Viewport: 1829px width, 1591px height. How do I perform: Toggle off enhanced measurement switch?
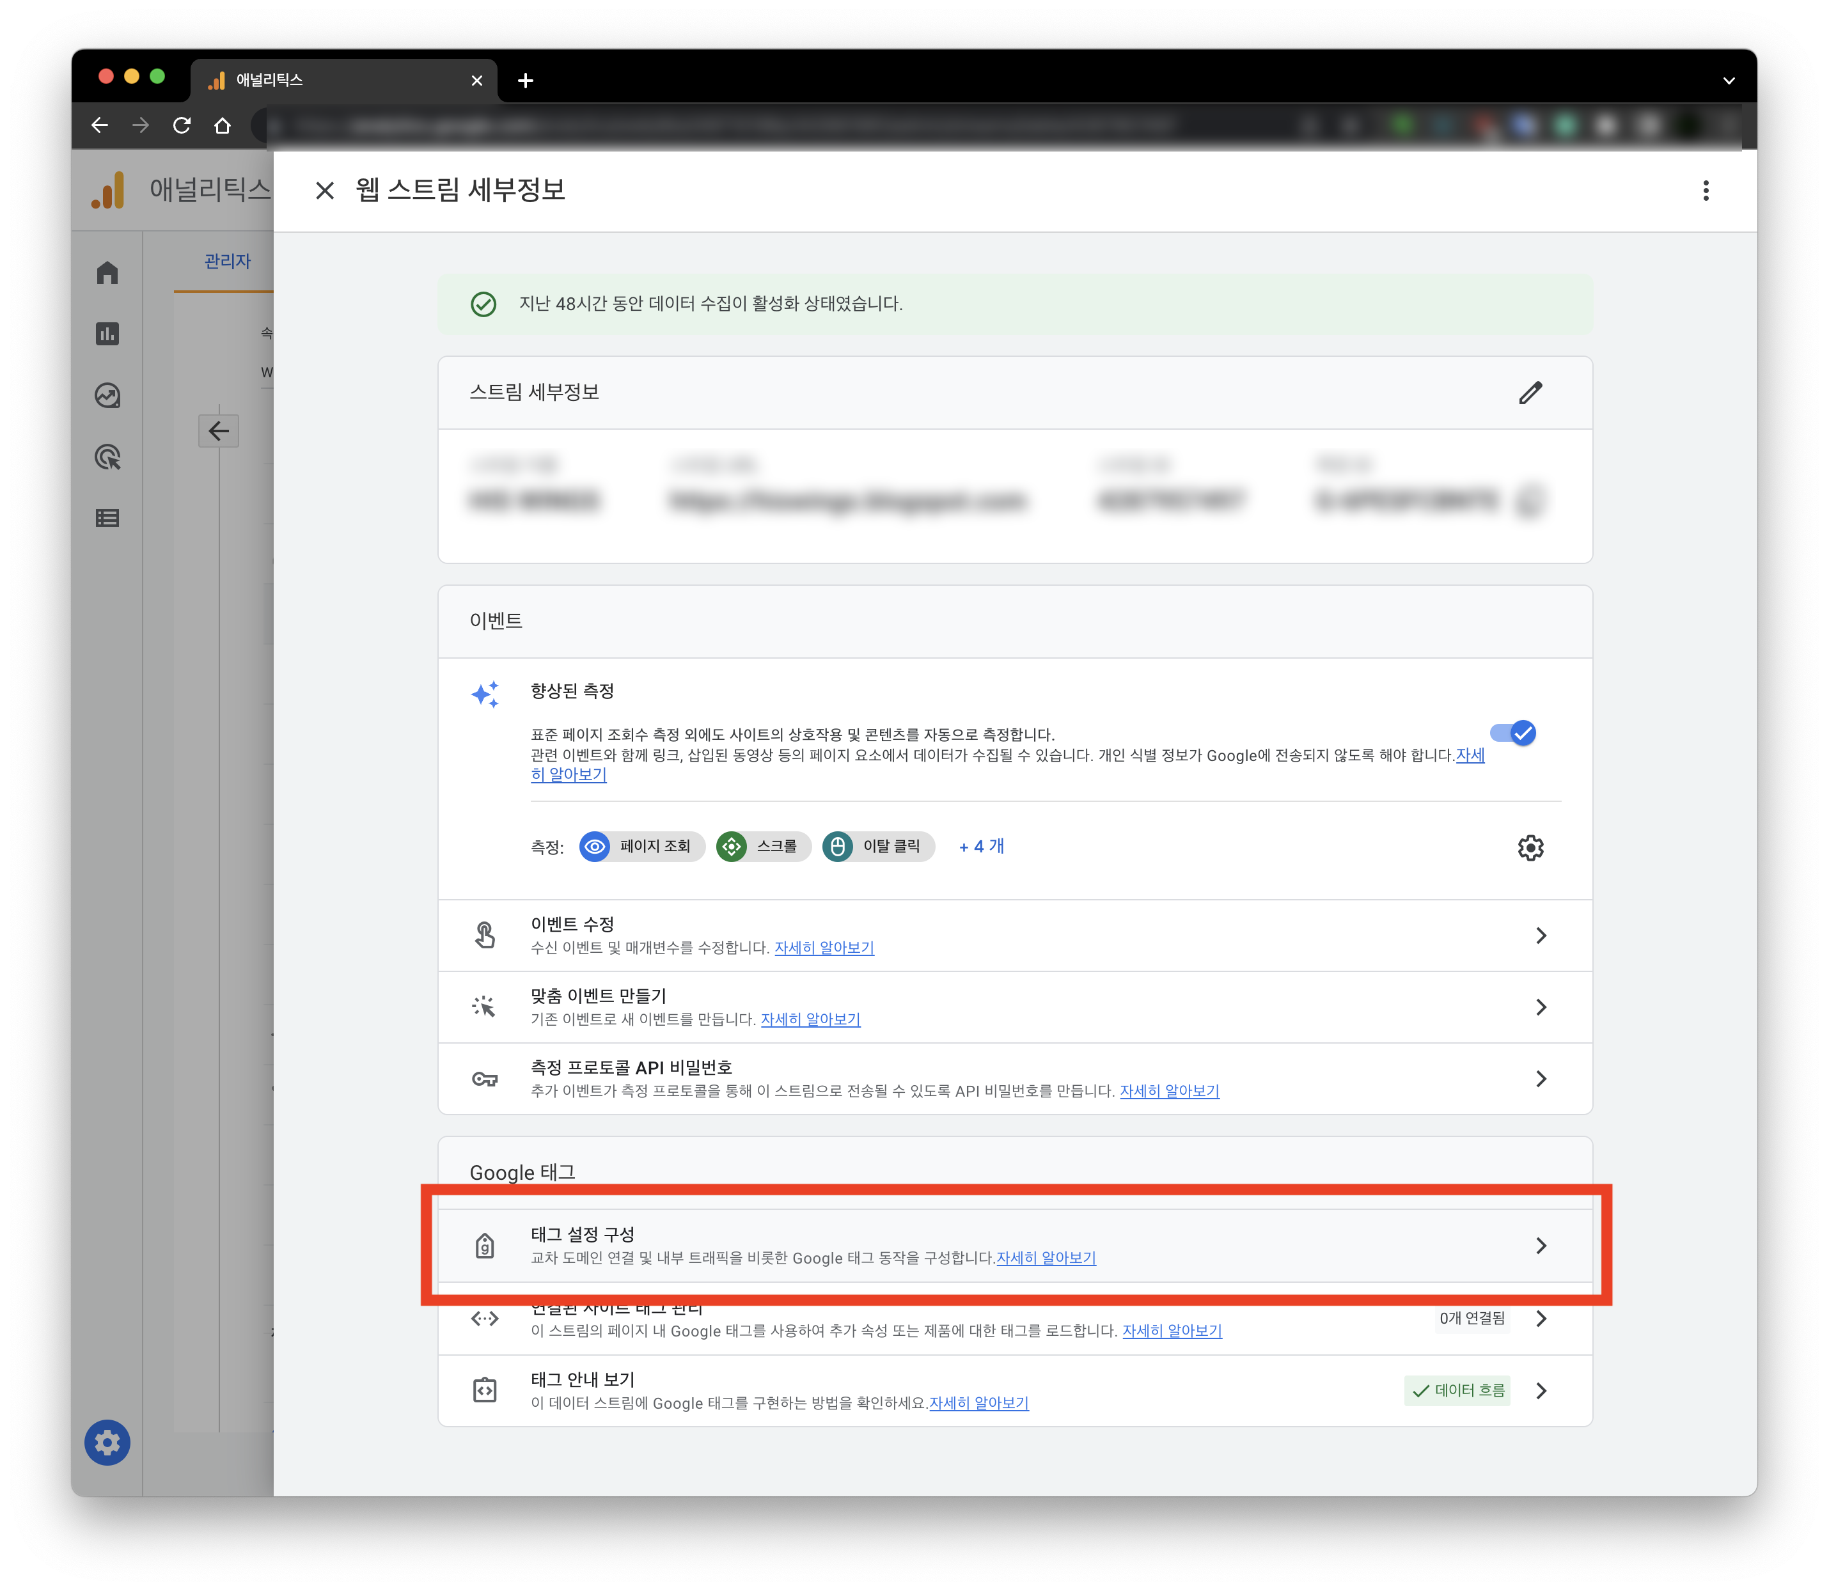point(1513,733)
